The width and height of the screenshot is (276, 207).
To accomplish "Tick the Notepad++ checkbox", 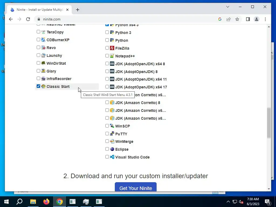I will pos(107,56).
